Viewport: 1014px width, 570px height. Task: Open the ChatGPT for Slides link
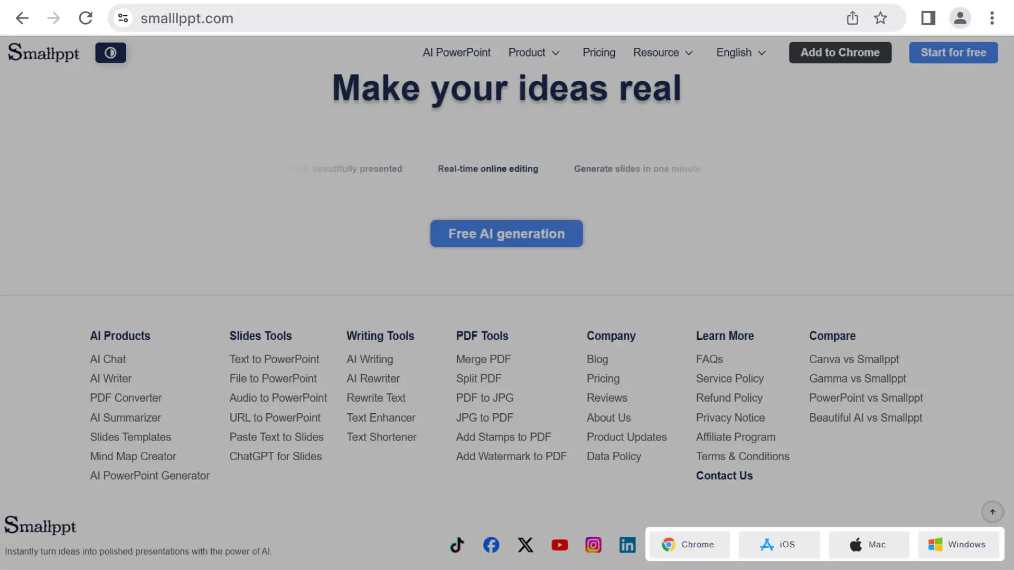(276, 457)
